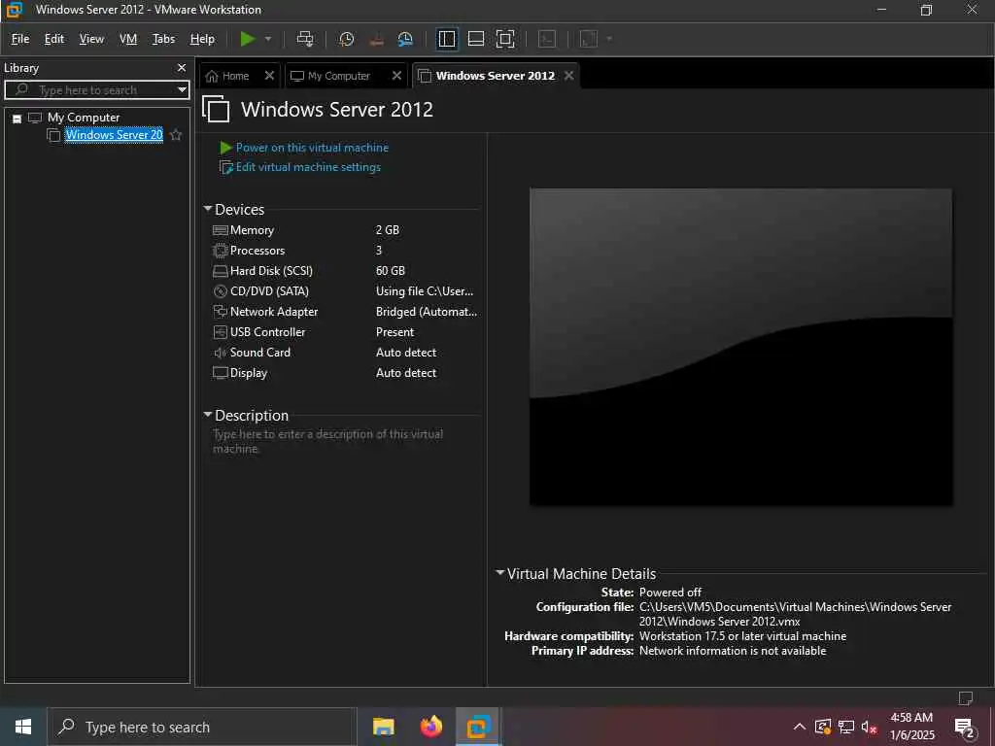
Task: Open the Tabs menu
Action: click(x=163, y=39)
